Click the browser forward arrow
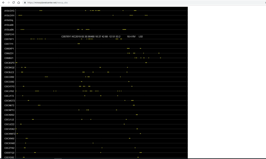Viewport: 266px width, 159px height. click(x=9, y=2)
